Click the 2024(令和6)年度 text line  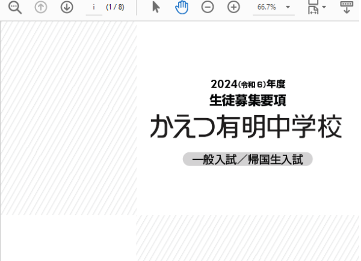[x=247, y=84]
